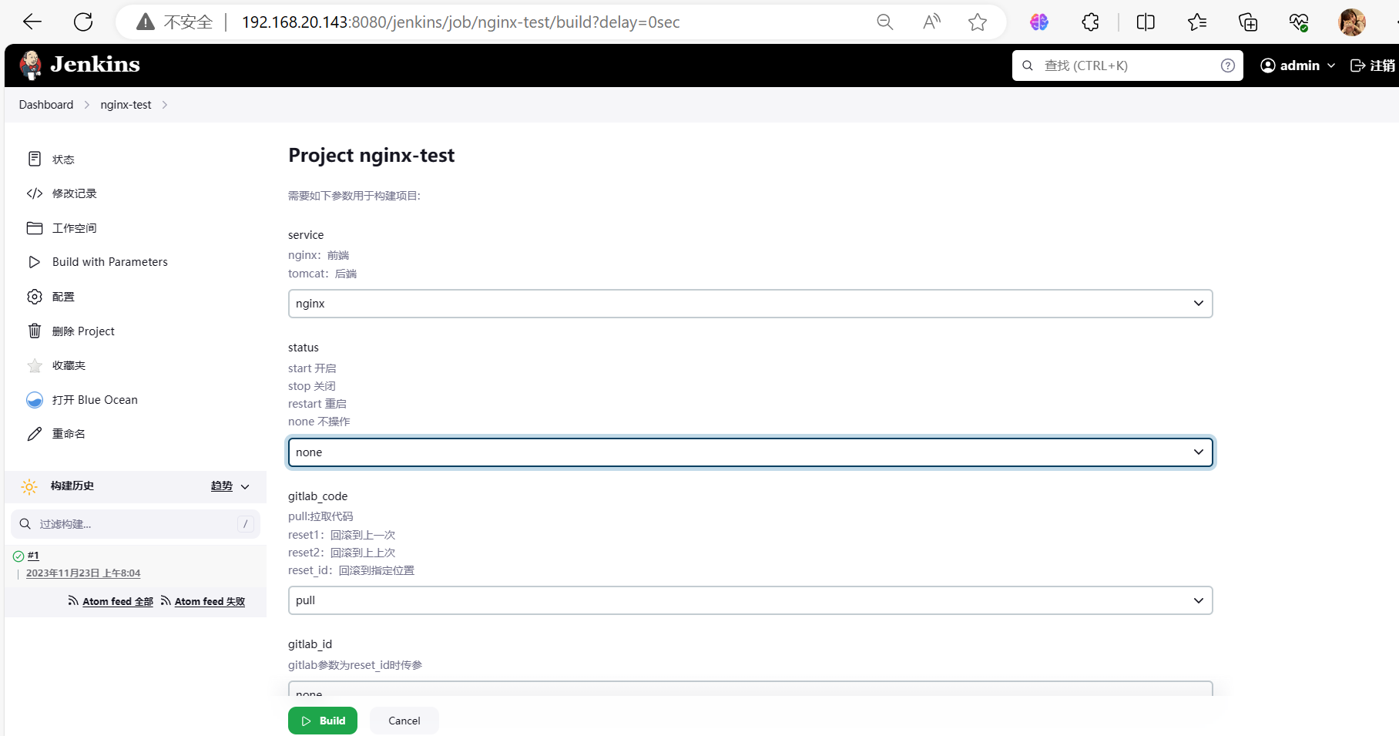1399x736 pixels.
Task: Click browser essentials heart icon
Action: click(x=1299, y=22)
